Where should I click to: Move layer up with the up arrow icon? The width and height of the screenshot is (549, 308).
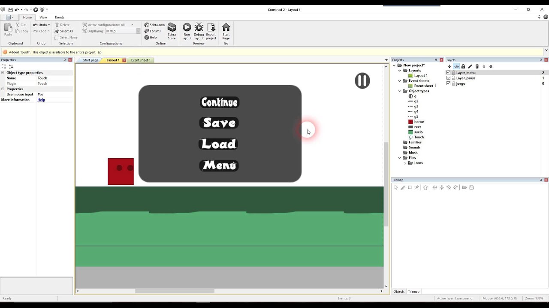click(484, 66)
